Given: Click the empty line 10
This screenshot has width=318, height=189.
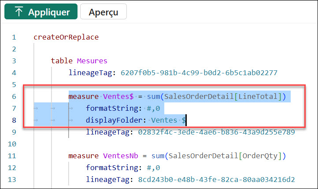Looking at the screenshot, I should pyautogui.click(x=132, y=144).
